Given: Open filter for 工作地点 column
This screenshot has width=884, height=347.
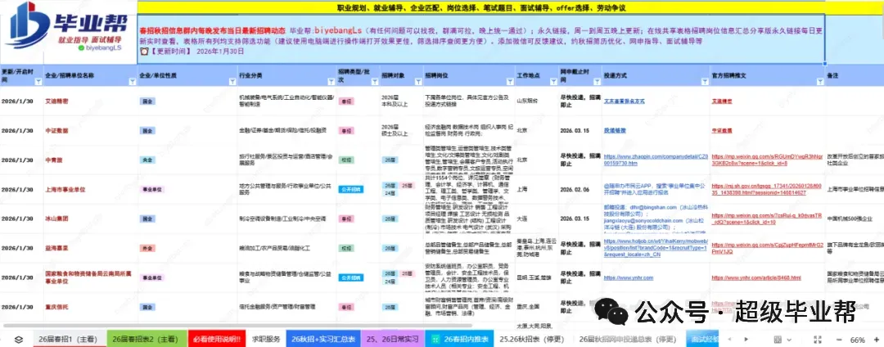Looking at the screenshot, I should tap(552, 82).
